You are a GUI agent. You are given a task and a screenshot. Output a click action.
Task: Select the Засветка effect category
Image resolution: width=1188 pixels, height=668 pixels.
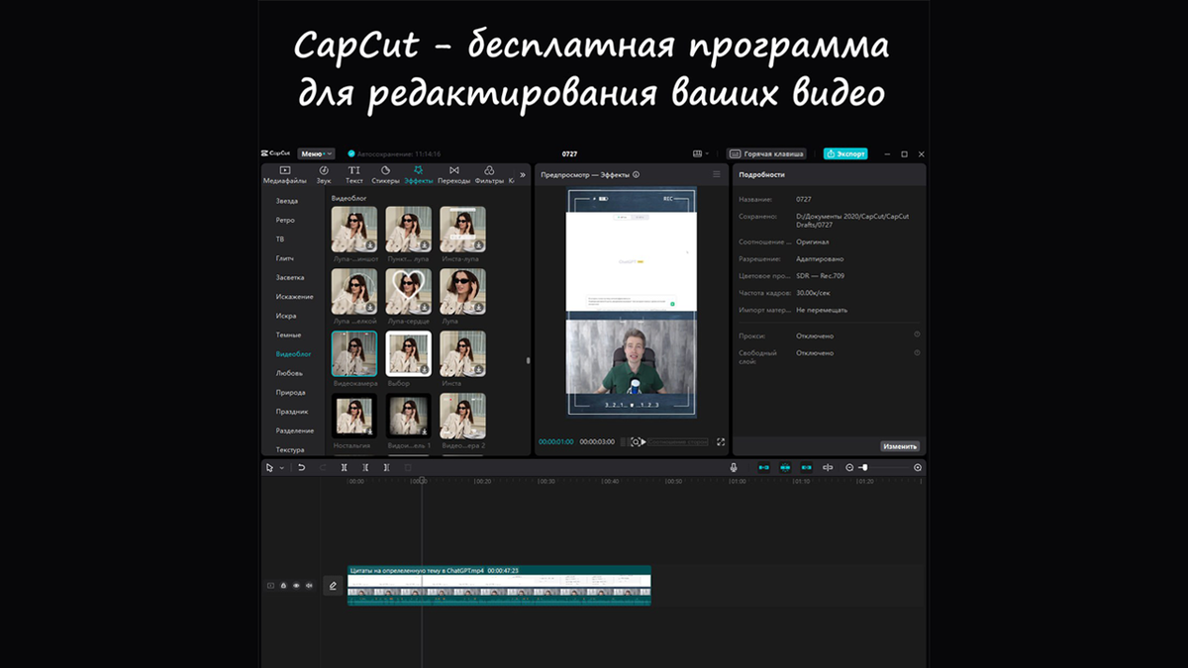point(290,277)
